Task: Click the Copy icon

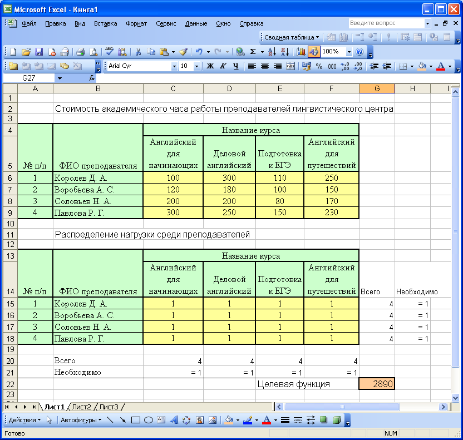Action: click(x=151, y=52)
